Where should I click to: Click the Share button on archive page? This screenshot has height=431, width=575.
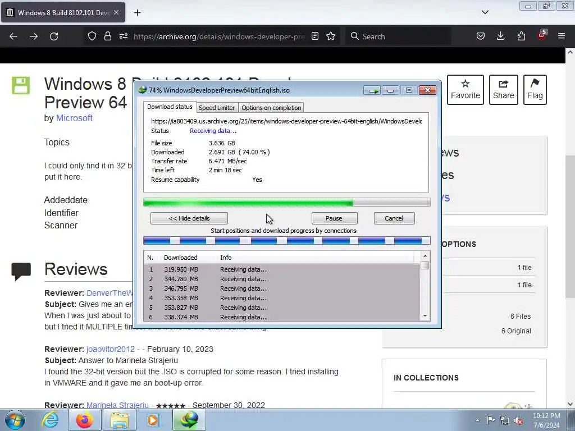coord(504,90)
